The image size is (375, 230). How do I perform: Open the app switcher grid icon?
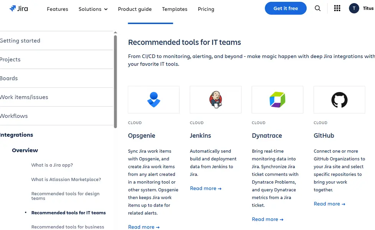click(337, 8)
